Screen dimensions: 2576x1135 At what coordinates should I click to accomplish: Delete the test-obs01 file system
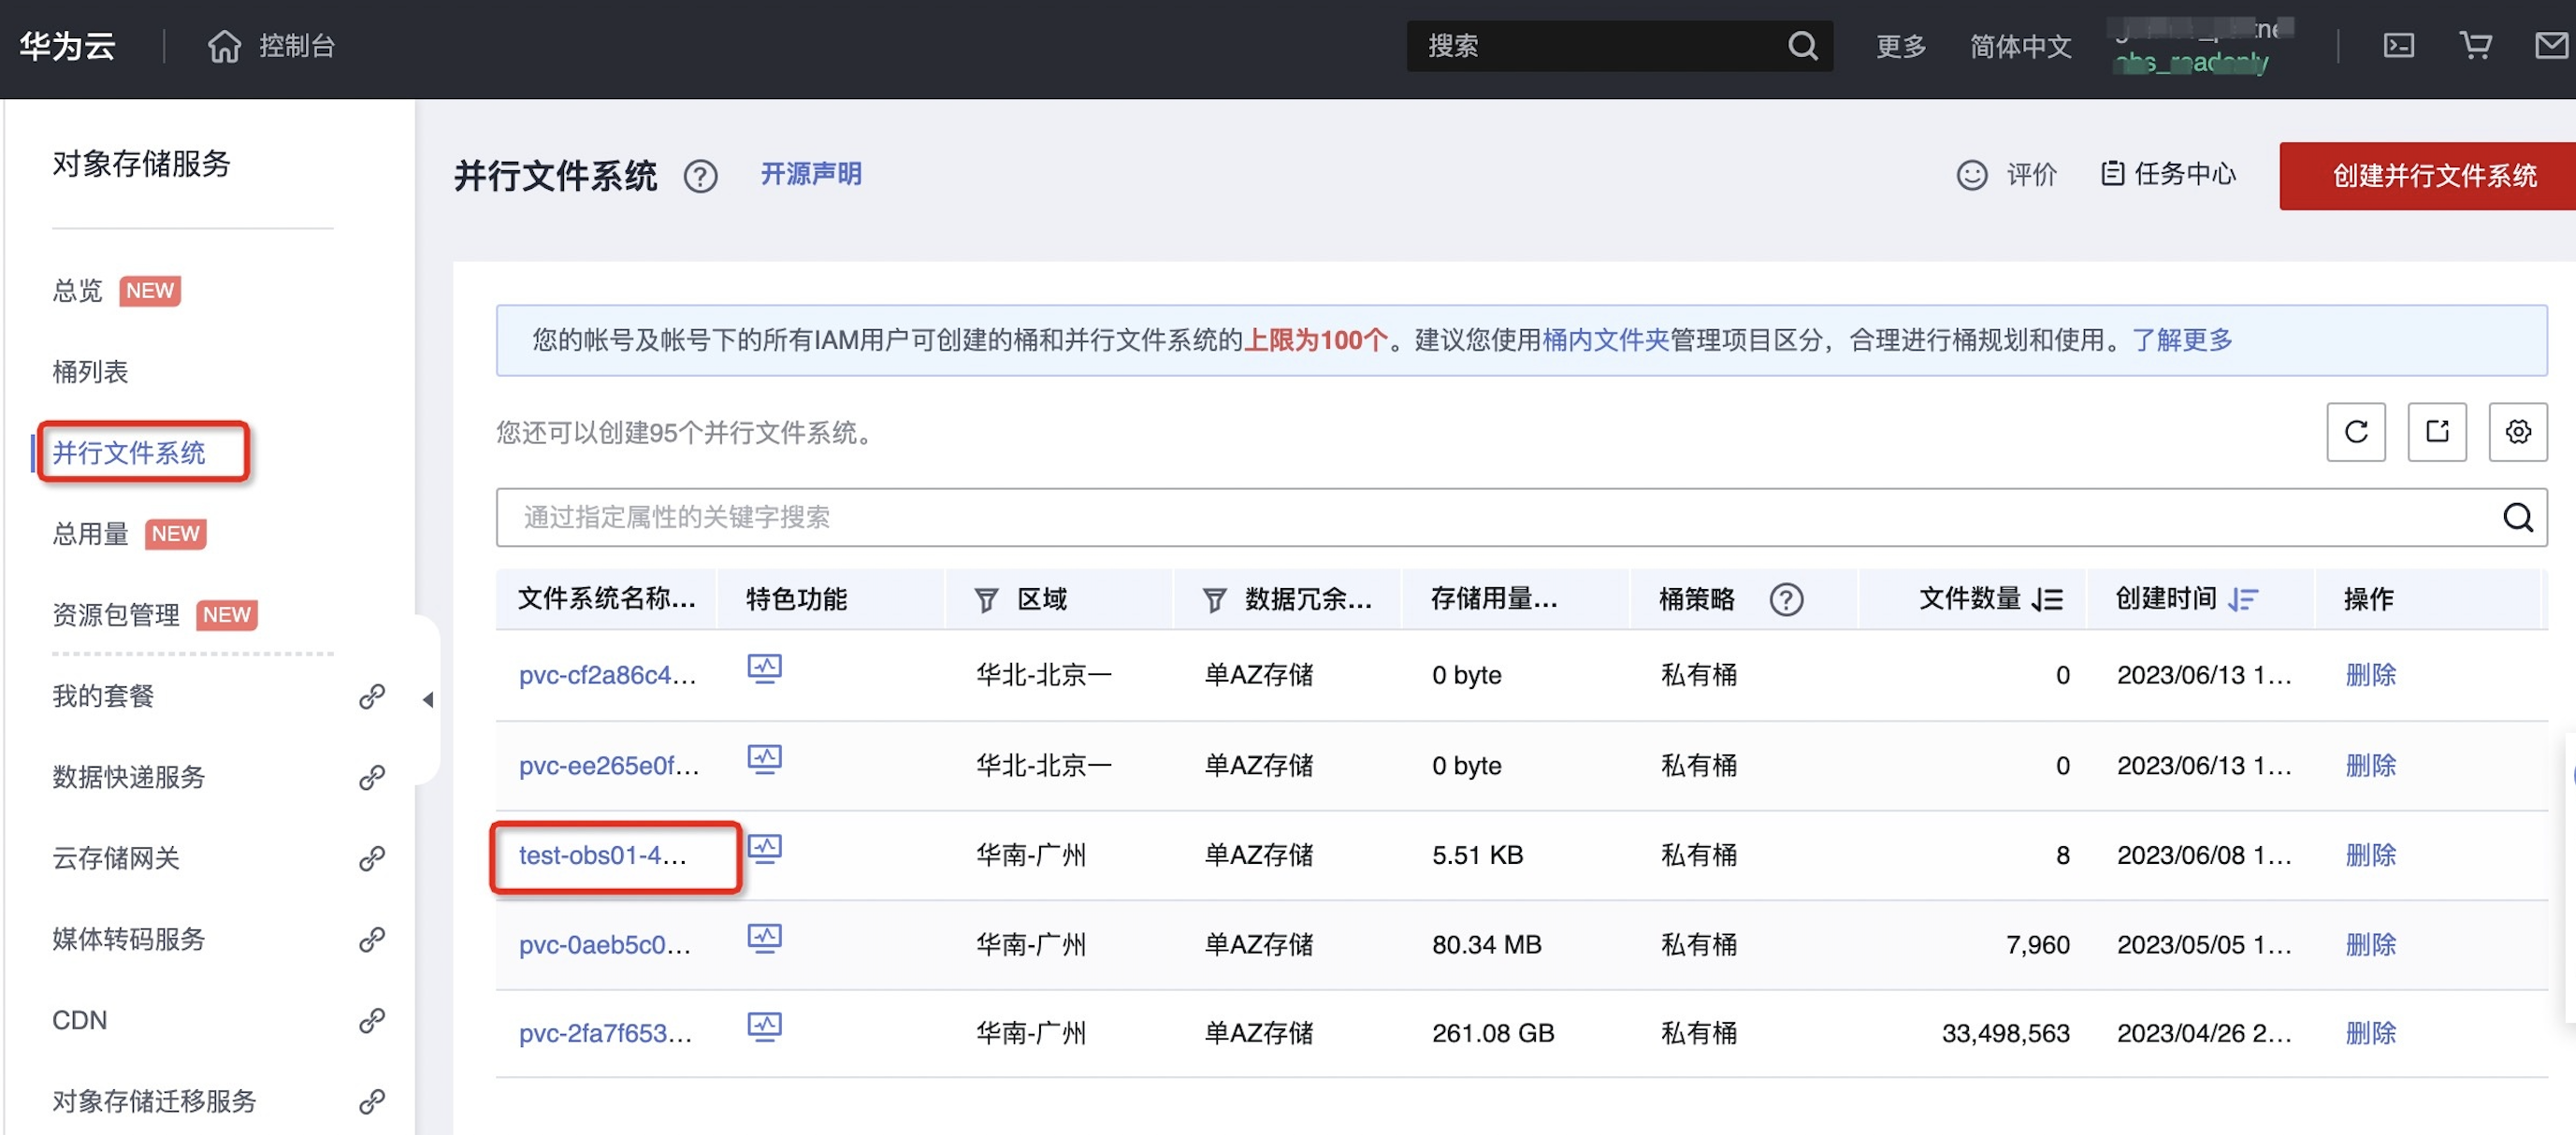coord(2370,855)
